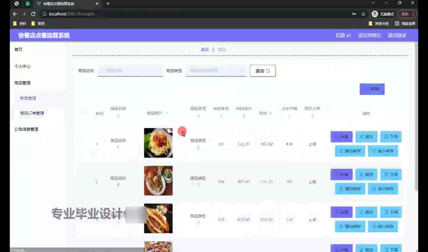428x252 pixels.
Task: Collapse the 商品管理 parent menu
Action: click(22, 83)
